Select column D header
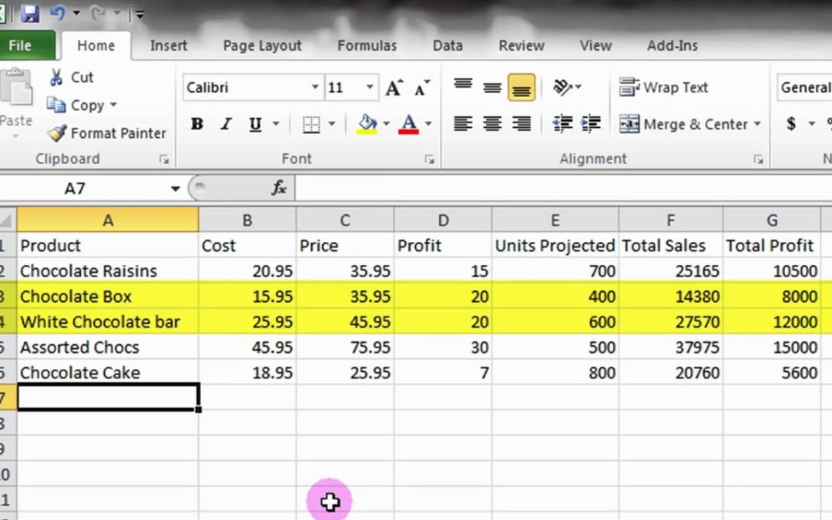The image size is (832, 520). pos(442,220)
